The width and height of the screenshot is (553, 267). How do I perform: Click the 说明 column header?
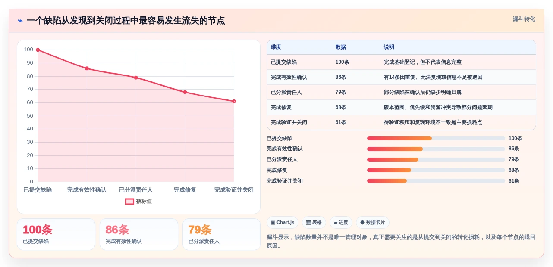pos(389,47)
